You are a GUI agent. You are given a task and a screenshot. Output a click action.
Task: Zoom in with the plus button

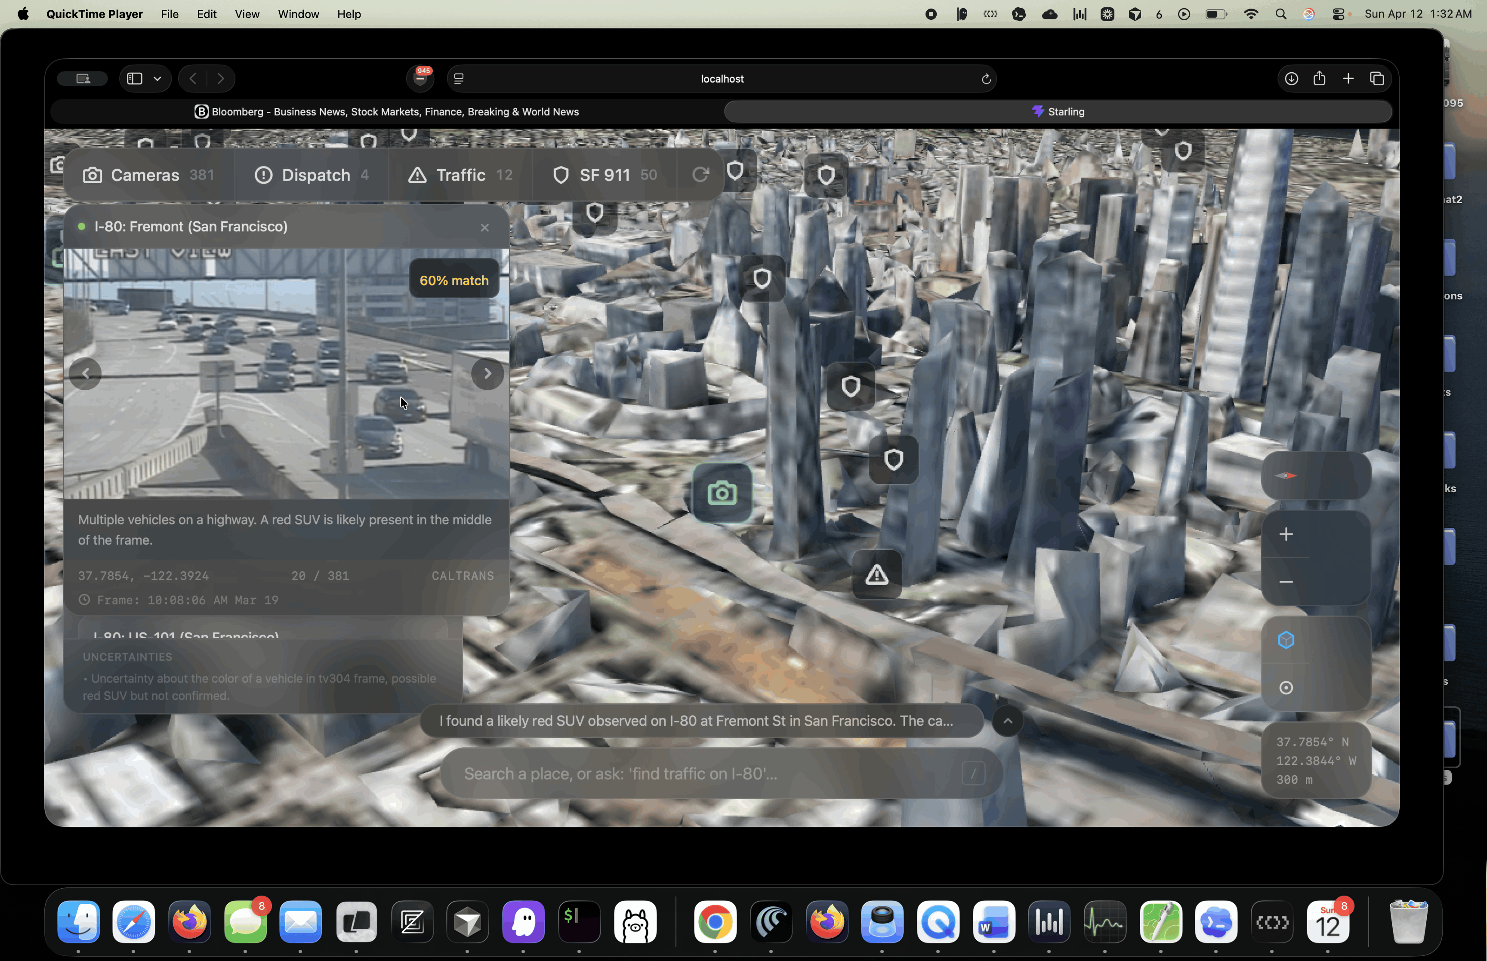click(1286, 534)
